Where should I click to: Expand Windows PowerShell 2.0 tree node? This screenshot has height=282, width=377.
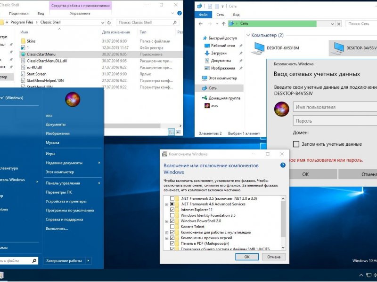point(167,221)
